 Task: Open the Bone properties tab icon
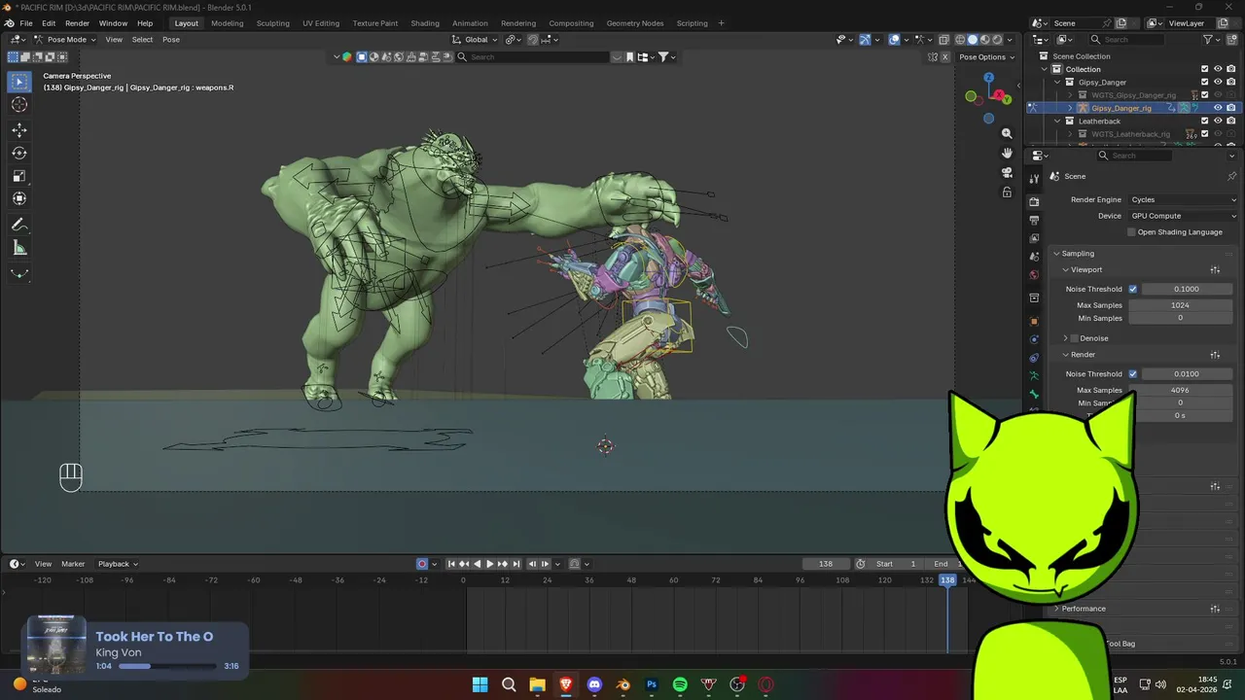(1034, 396)
